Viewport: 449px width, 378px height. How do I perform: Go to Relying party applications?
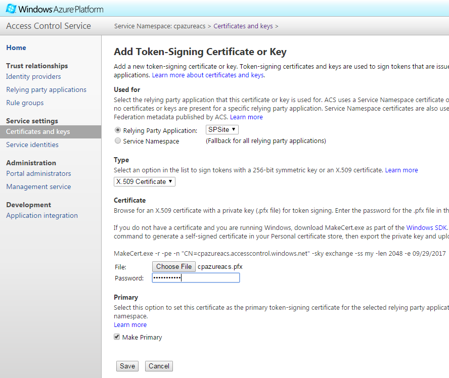point(46,89)
